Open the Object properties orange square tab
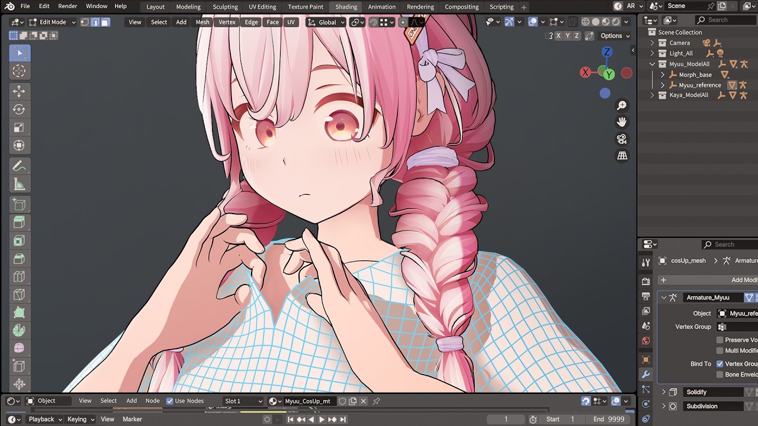Image resolution: width=758 pixels, height=426 pixels. 646,359
